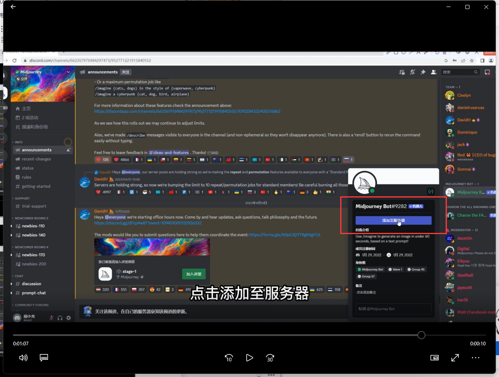Collapse the NEWCOMER ROOMS 3 category

pos(31,218)
